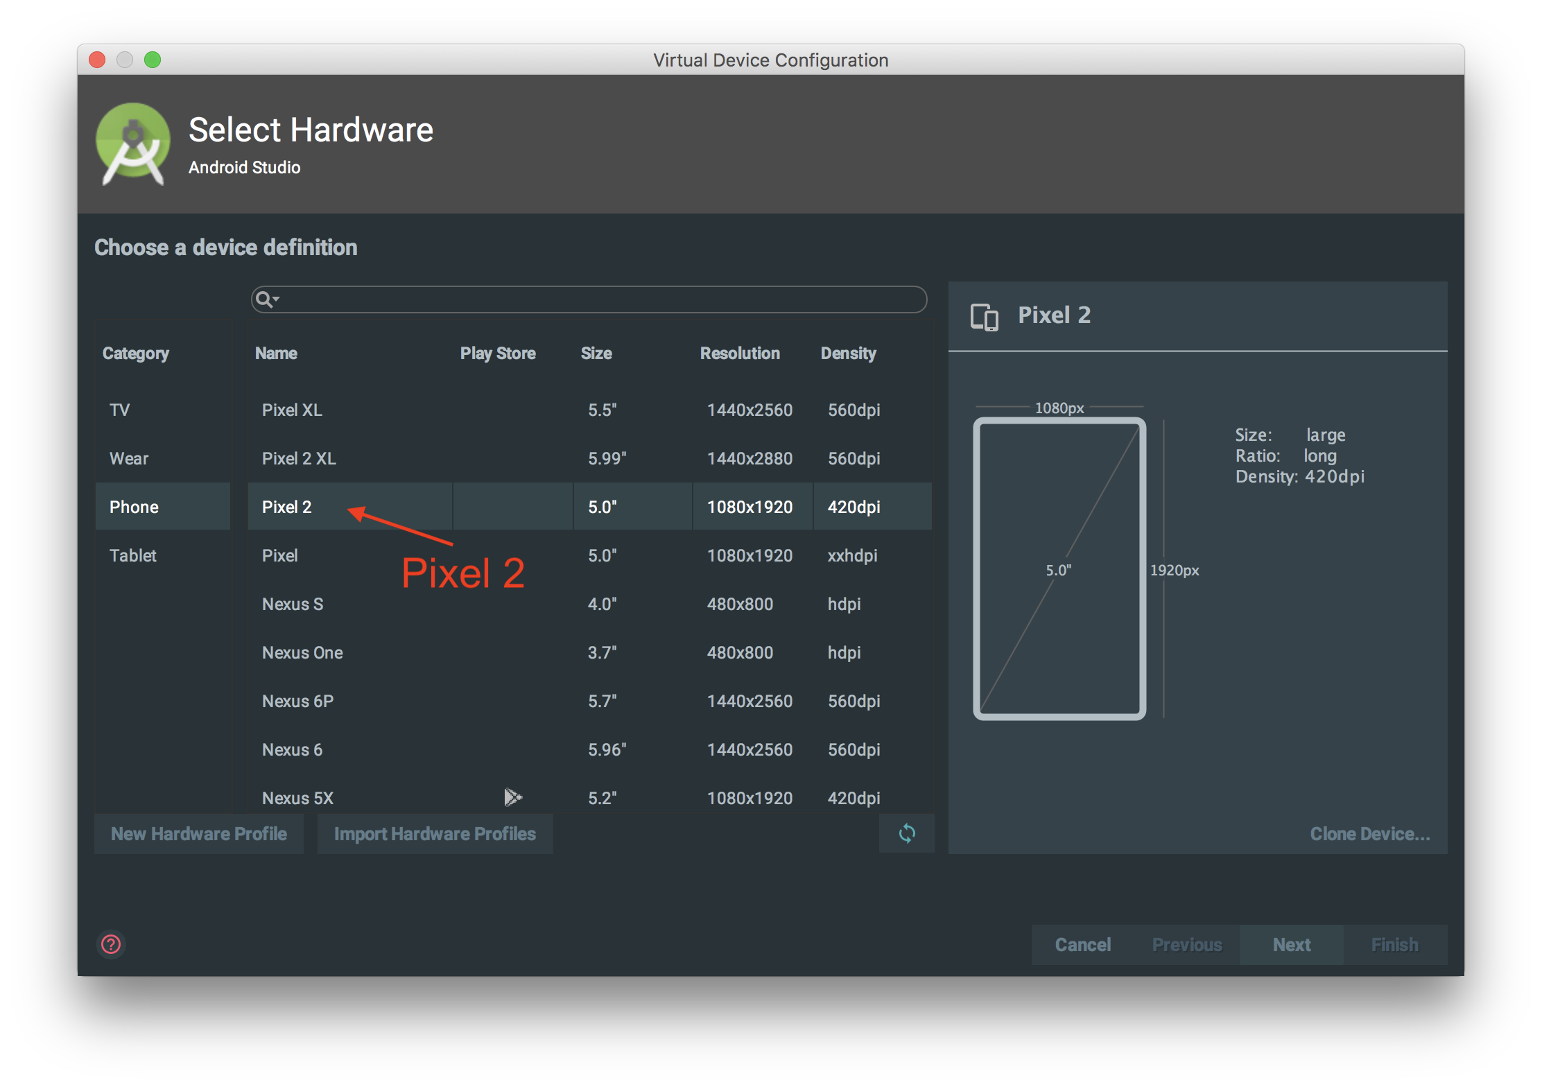Click the Size: large detail text
The height and width of the screenshot is (1087, 1542).
pyautogui.click(x=1290, y=435)
